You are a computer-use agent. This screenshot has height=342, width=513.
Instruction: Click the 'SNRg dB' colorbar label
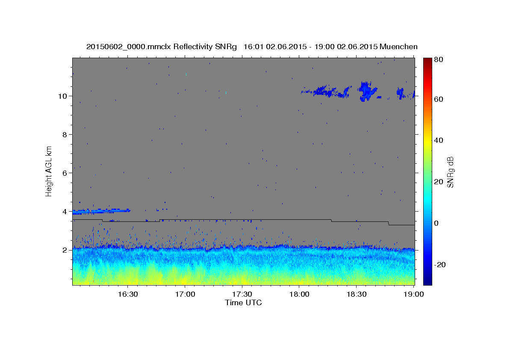click(450, 172)
